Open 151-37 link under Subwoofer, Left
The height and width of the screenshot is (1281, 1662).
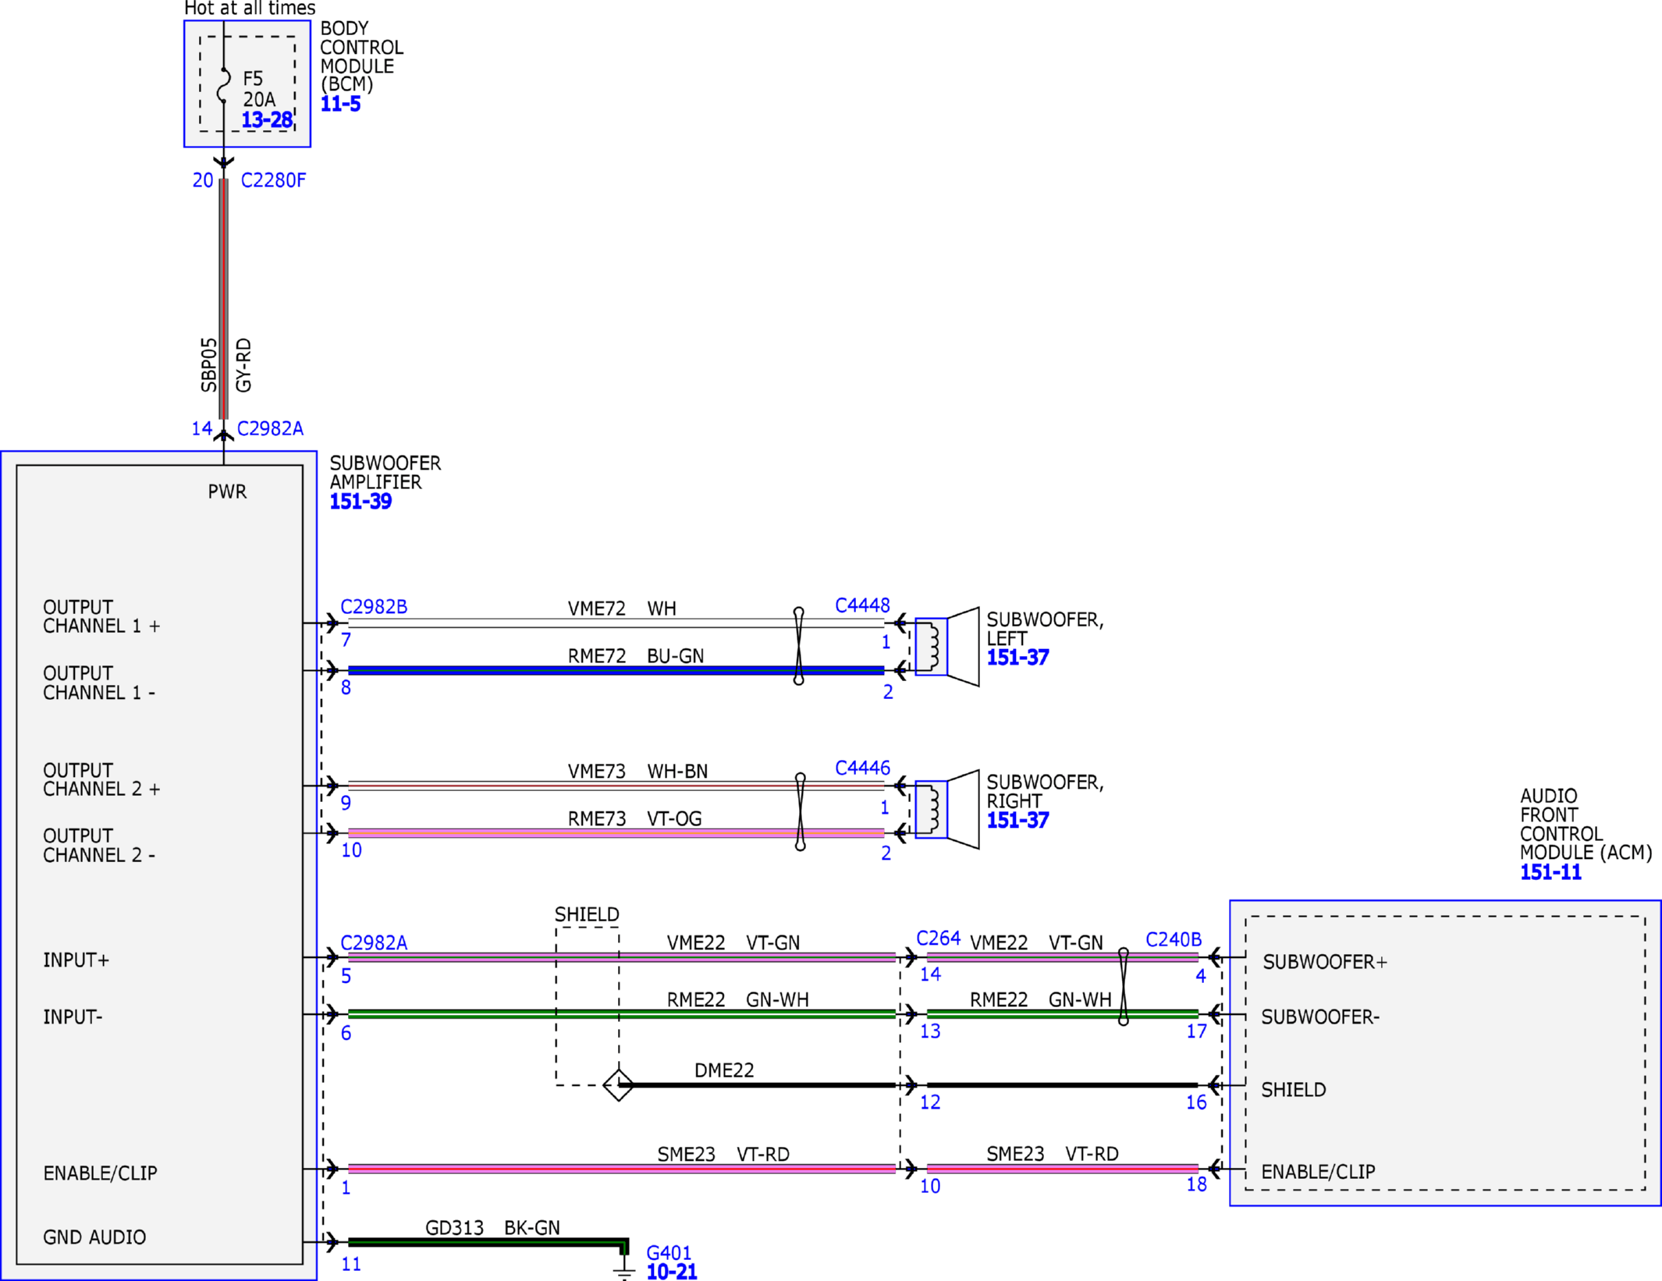pos(1017,658)
